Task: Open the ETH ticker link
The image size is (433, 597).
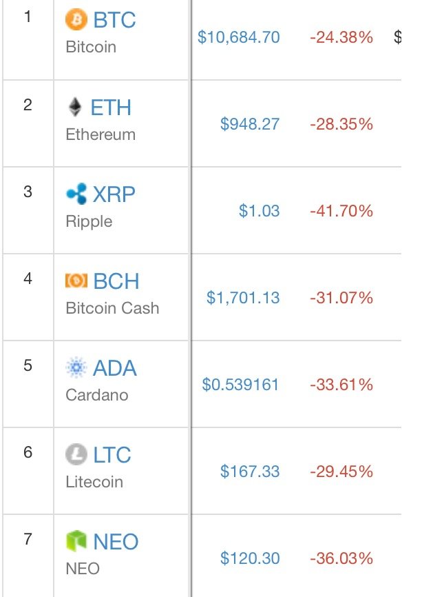Action: point(111,108)
